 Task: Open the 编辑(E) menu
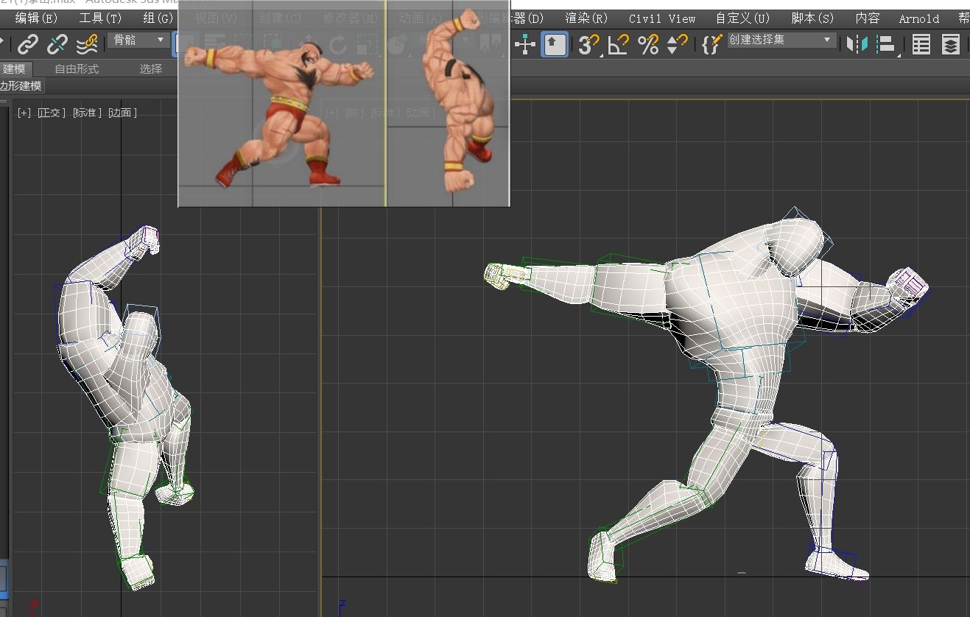(x=36, y=18)
